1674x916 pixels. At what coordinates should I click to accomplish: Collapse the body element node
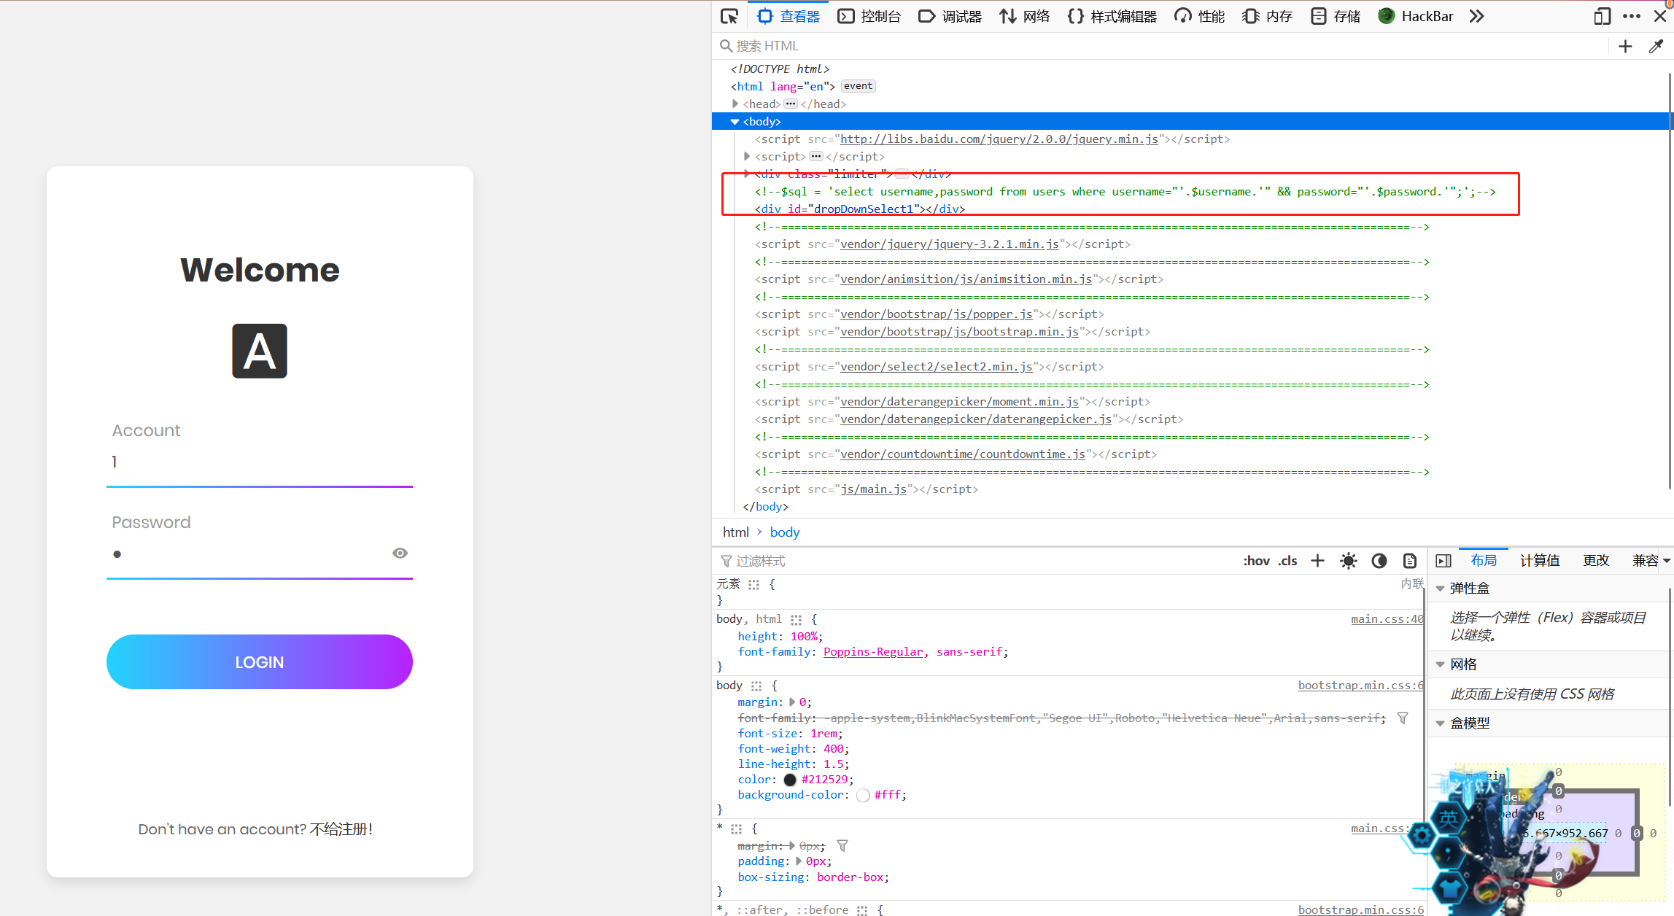(x=735, y=122)
